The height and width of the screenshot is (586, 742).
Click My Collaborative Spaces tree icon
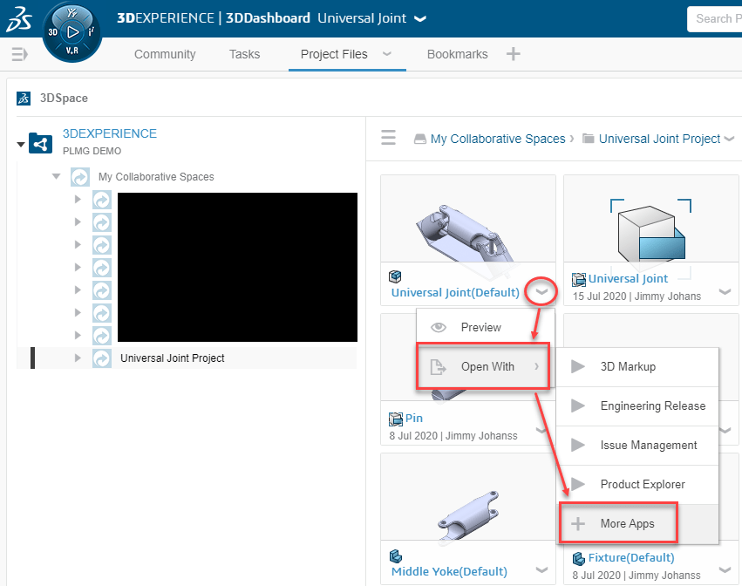[80, 177]
